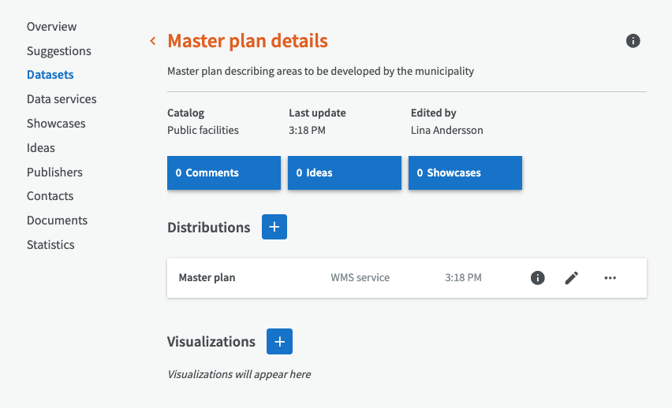Image resolution: width=672 pixels, height=408 pixels.
Task: Switch to the Ideas page
Action: pos(41,148)
